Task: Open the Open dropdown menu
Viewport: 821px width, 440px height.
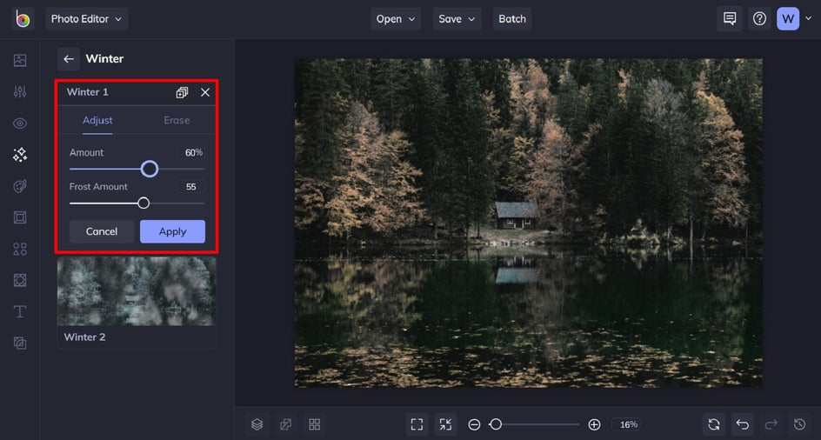Action: (396, 19)
